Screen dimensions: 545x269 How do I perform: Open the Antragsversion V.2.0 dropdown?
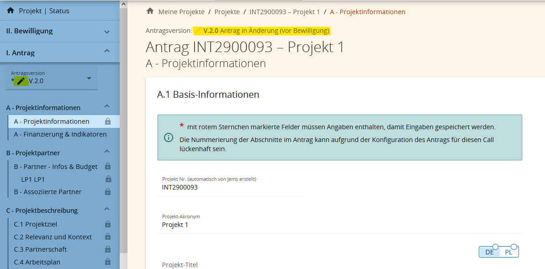pos(89,79)
